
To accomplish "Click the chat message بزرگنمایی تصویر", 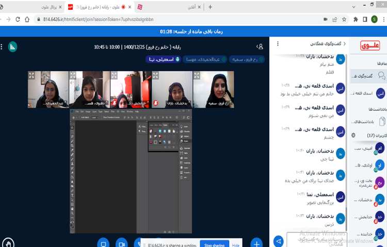I will tap(320, 203).
